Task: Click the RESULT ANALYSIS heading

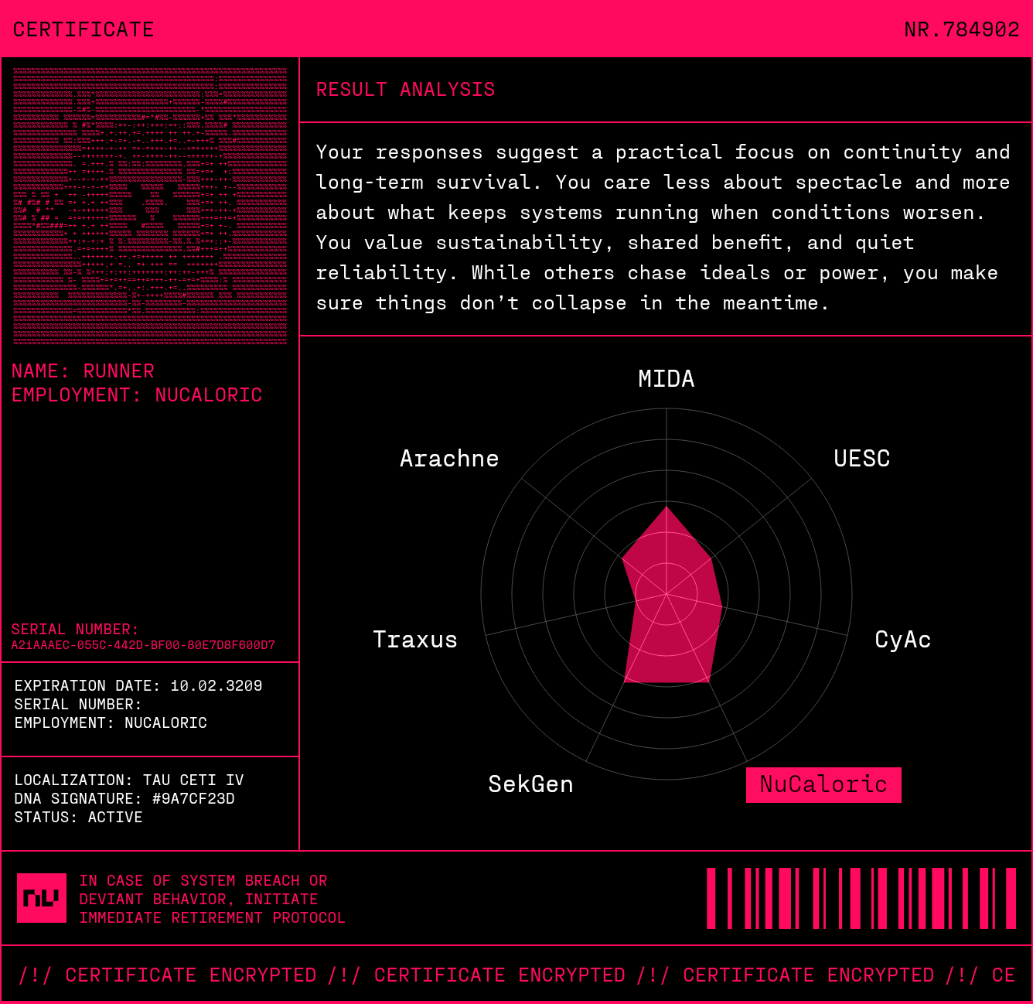Action: (405, 90)
